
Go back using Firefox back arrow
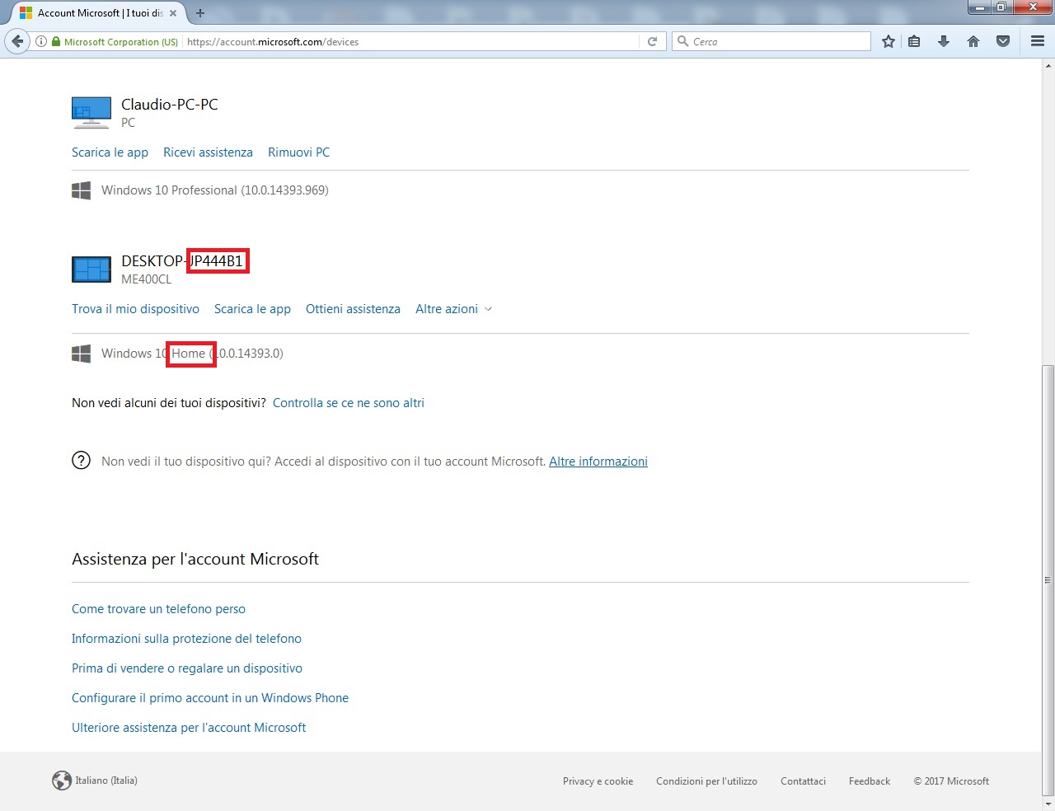pos(18,41)
